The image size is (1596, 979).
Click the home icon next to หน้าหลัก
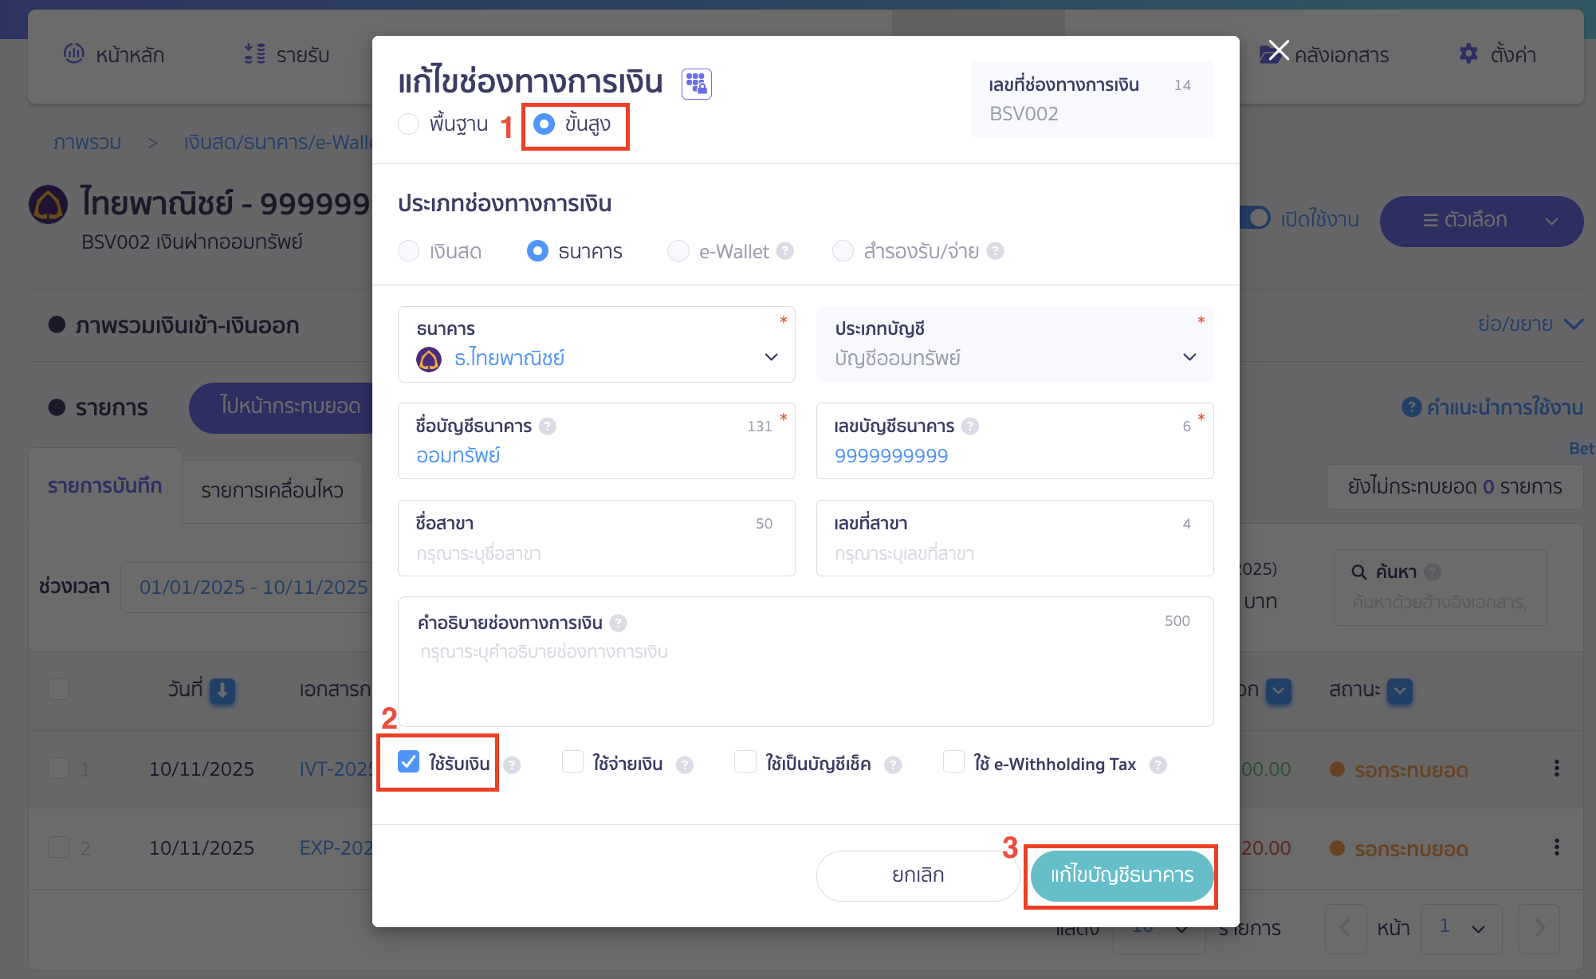click(74, 53)
